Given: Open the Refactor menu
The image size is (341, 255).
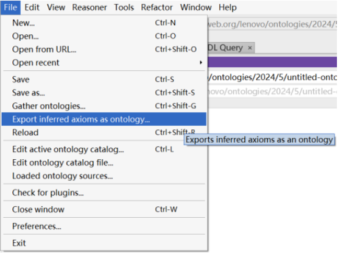Looking at the screenshot, I should (x=156, y=7).
